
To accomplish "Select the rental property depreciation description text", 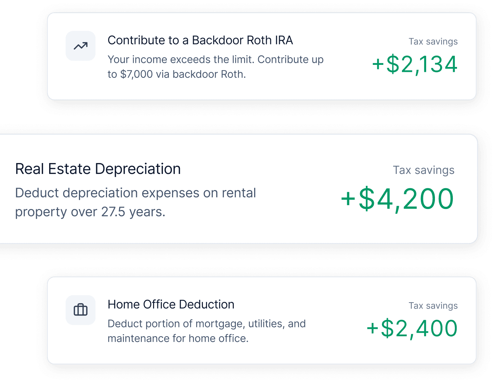I will point(135,202).
